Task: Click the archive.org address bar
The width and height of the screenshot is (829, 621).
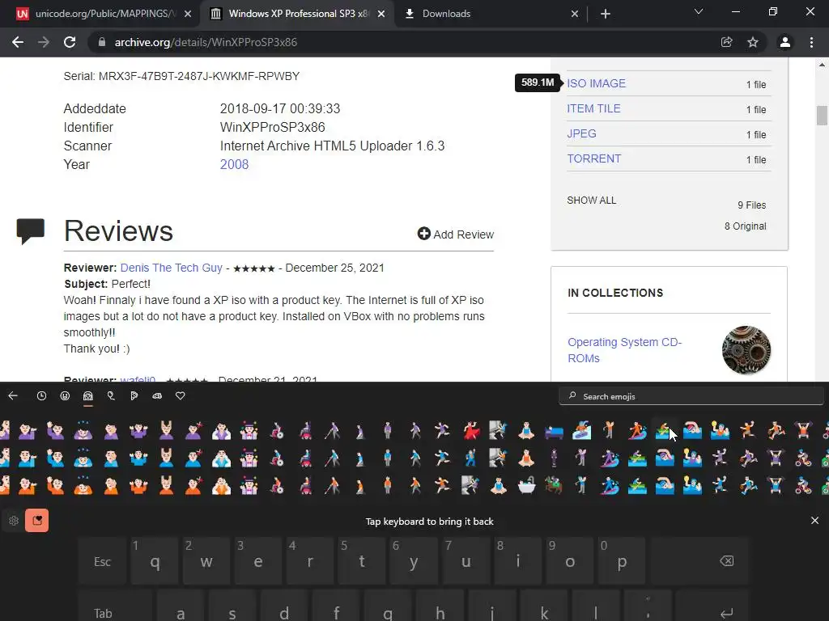Action: click(406, 42)
